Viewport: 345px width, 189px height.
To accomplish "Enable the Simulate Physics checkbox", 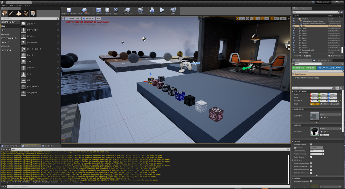I will (311, 144).
